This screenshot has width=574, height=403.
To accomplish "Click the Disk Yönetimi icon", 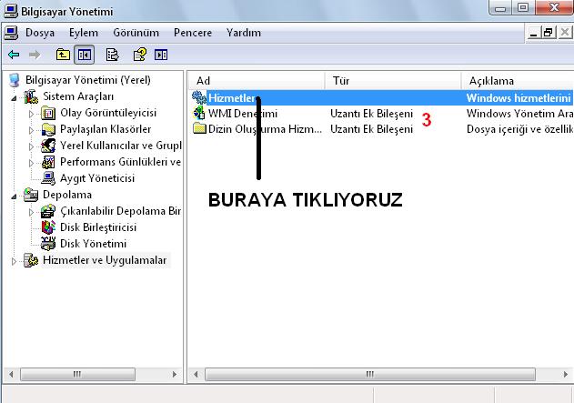I will tap(48, 244).
